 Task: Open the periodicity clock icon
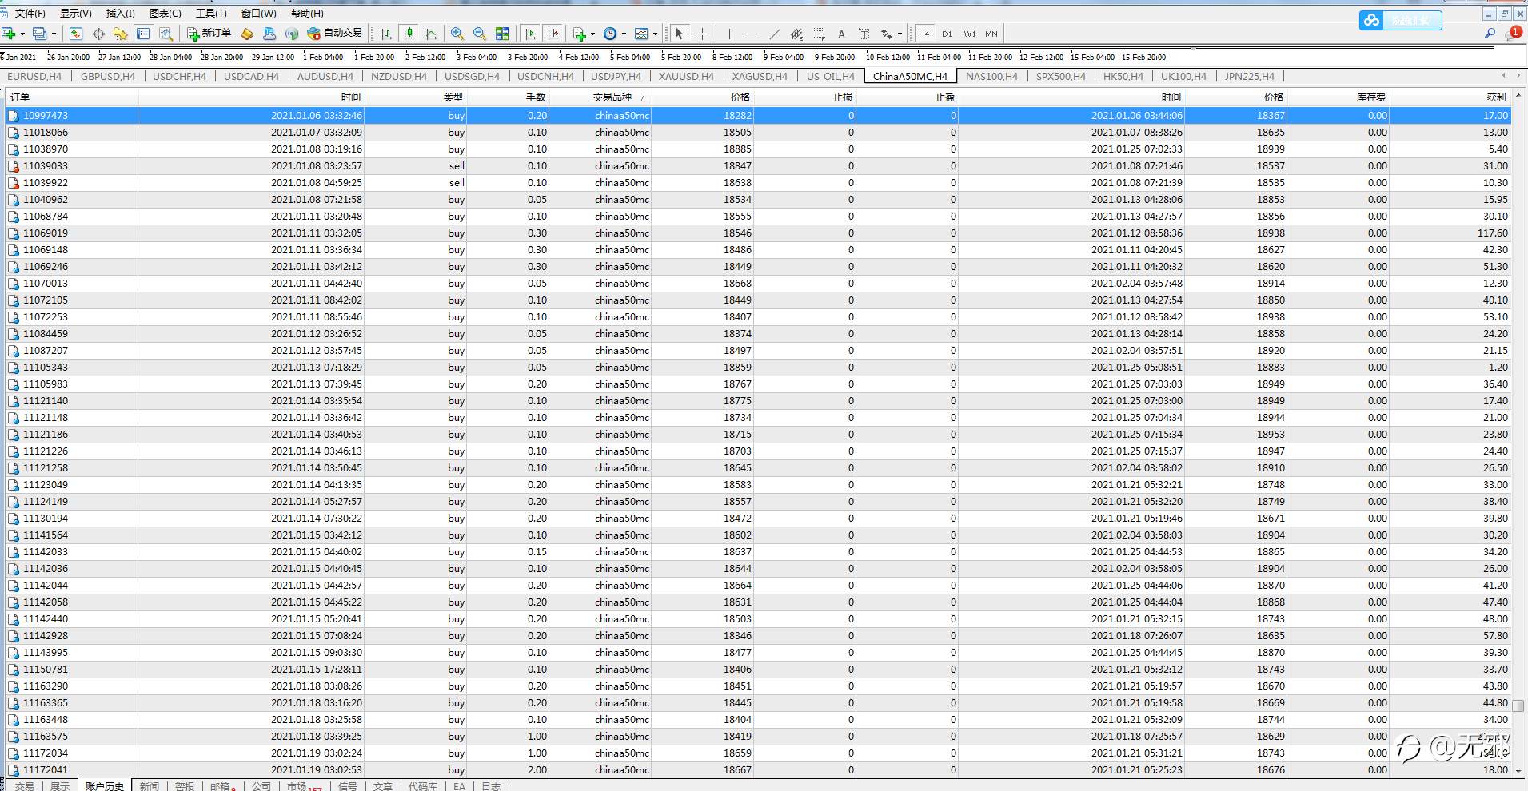(x=610, y=34)
